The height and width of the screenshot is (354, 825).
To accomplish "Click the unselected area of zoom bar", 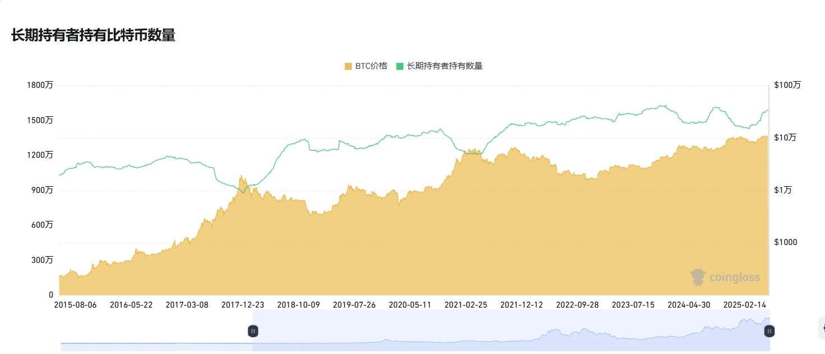I will point(156,331).
